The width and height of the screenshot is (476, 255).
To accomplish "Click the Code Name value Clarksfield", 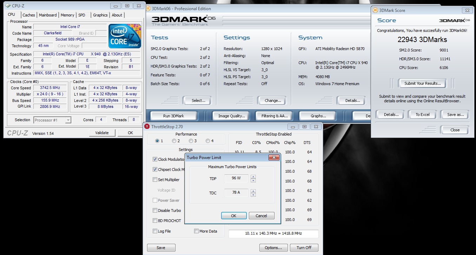I will 53,33.
